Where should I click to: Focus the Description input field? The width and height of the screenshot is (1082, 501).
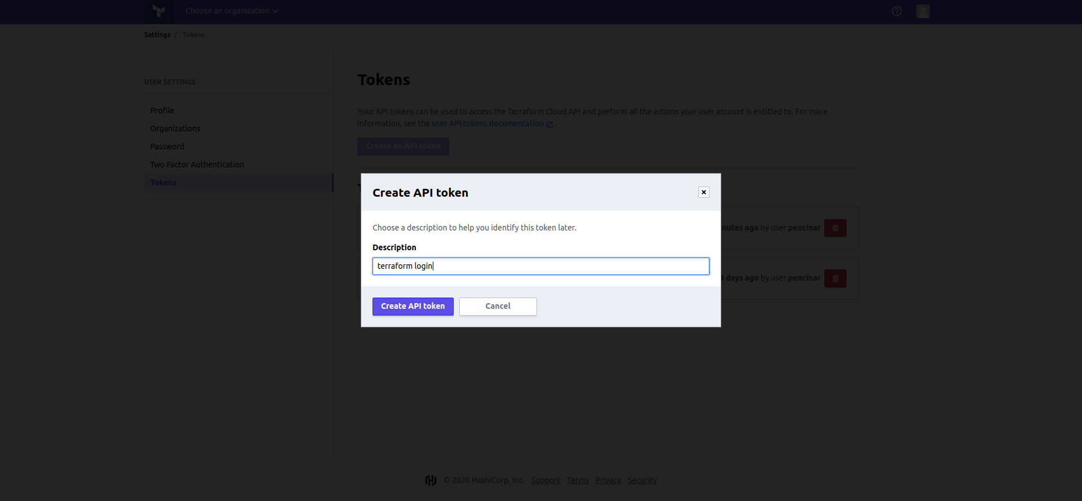click(540, 266)
